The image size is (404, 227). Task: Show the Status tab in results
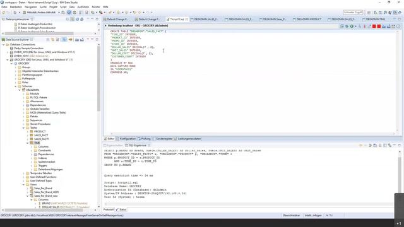point(121,209)
